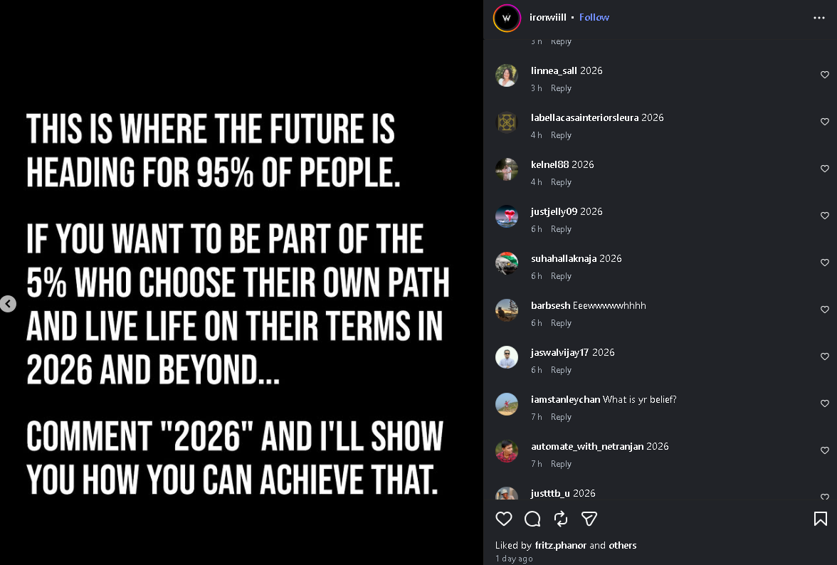837x565 pixels.
Task: Go to the previous slide arrow
Action: (x=8, y=304)
